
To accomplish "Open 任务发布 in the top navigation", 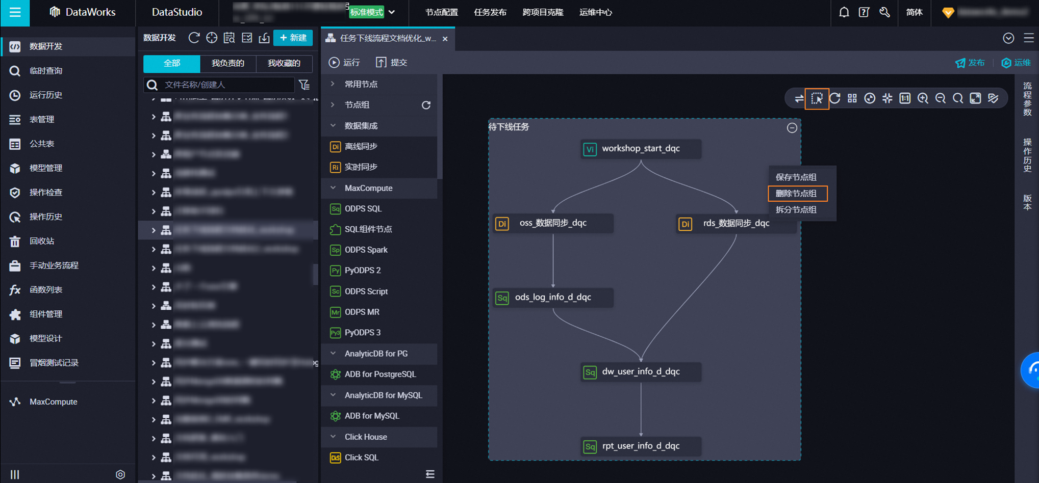I will pyautogui.click(x=490, y=12).
